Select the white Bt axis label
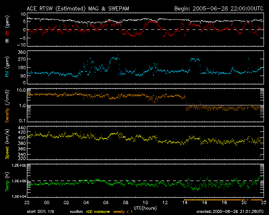Image resolution: width=269 pixels, height=215 pixels. (7, 41)
